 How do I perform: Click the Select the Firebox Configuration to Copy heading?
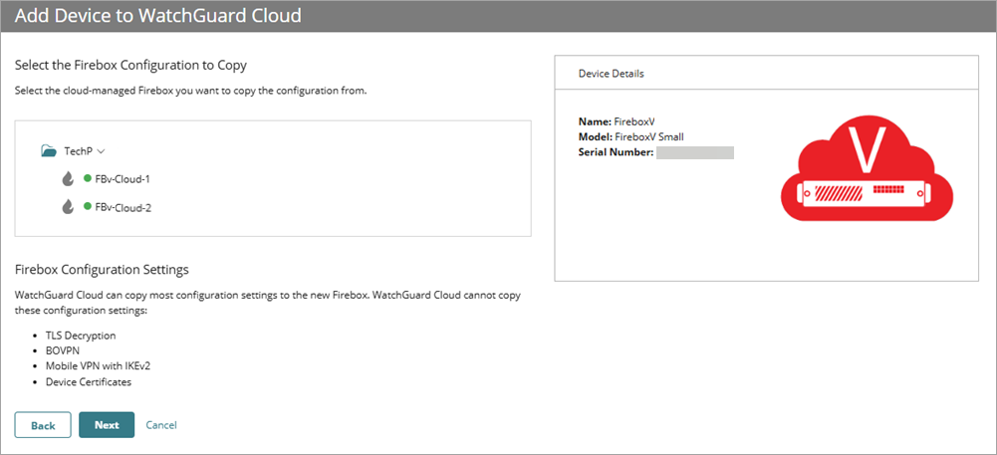(x=130, y=65)
